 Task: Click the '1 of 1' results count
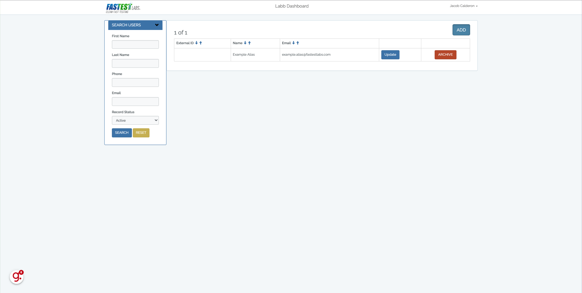pyautogui.click(x=181, y=33)
